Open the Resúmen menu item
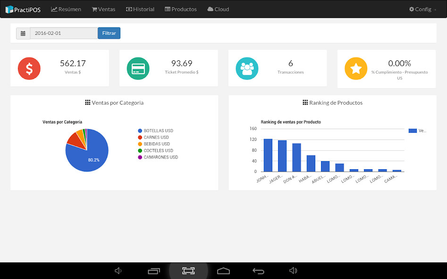447x279 pixels. coord(66,9)
